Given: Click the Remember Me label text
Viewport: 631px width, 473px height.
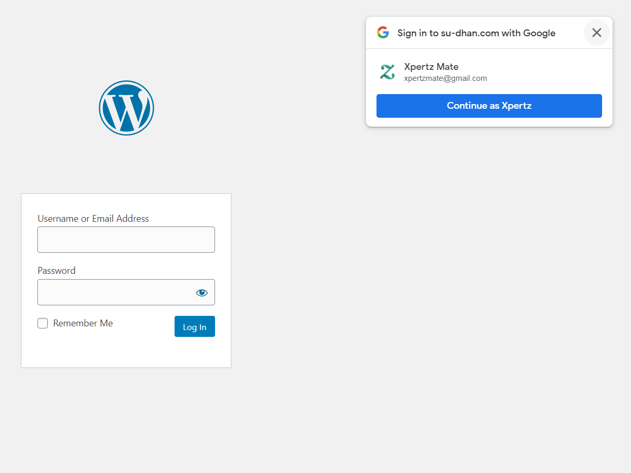Looking at the screenshot, I should point(83,323).
